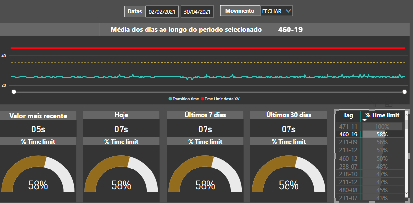The height and width of the screenshot is (203, 413).
Task: Grab the left handle of chart range slider
Action: click(14, 92)
